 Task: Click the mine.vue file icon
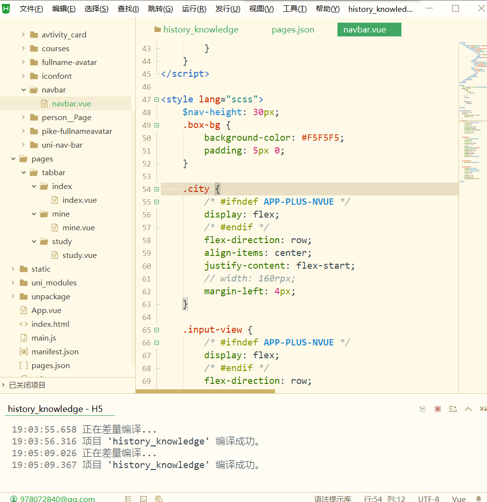click(55, 228)
